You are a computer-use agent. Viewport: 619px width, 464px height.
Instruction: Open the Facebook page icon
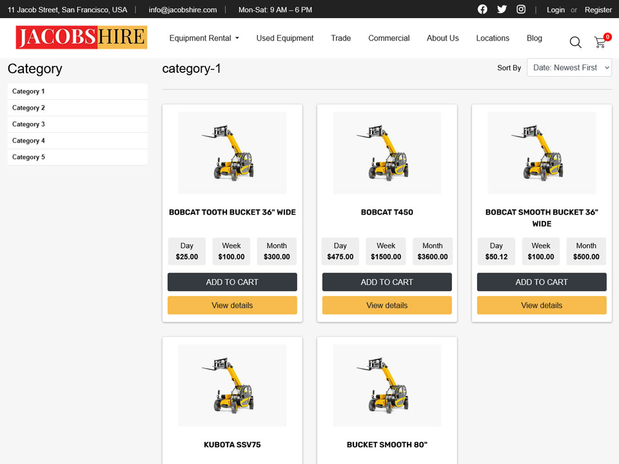[x=482, y=10]
